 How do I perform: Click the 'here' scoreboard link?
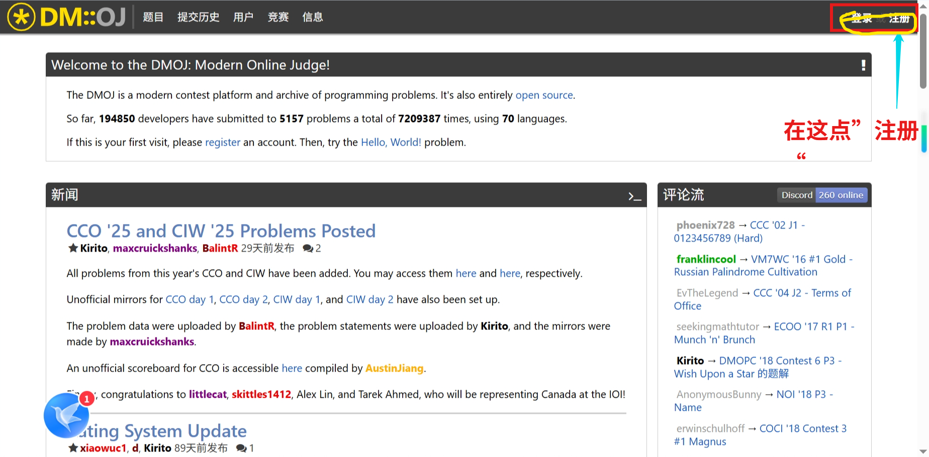(x=292, y=368)
